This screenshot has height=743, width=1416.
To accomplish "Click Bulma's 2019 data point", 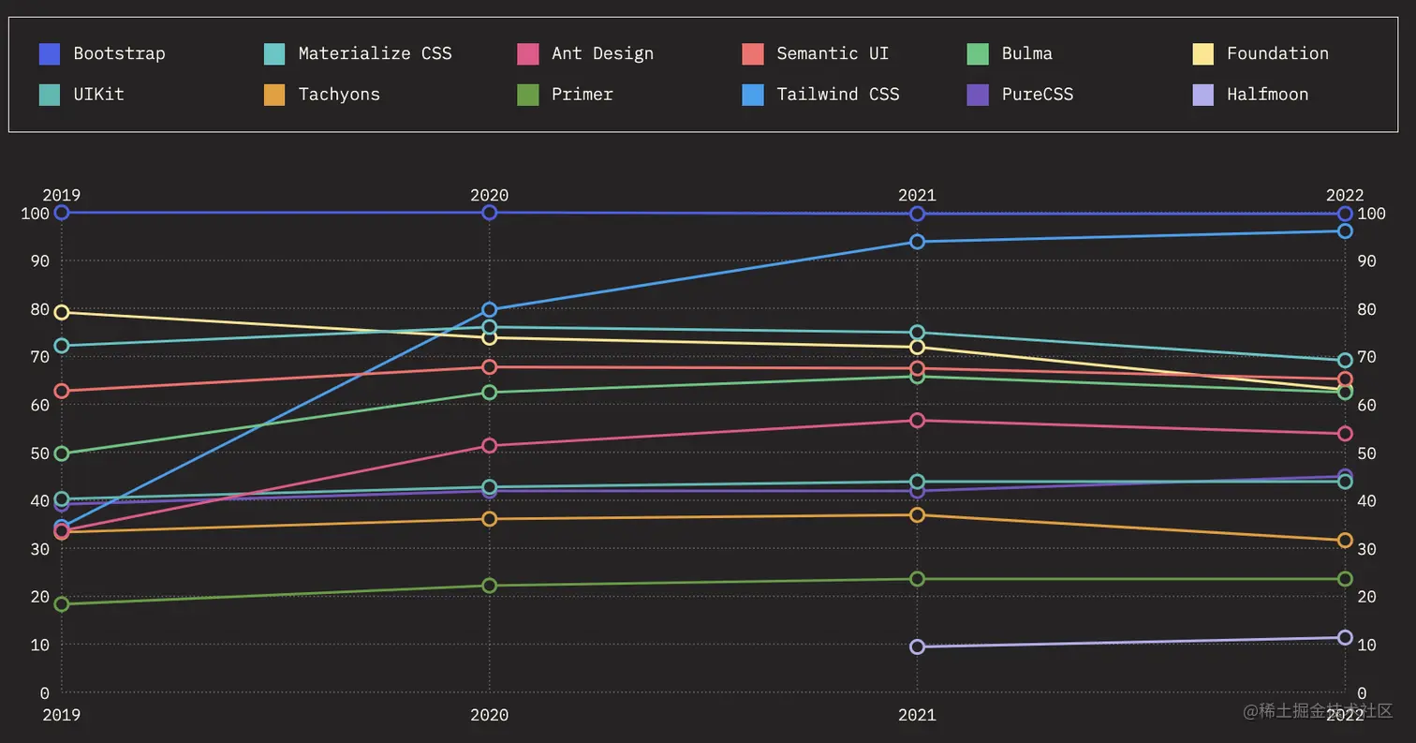I will 62,453.
